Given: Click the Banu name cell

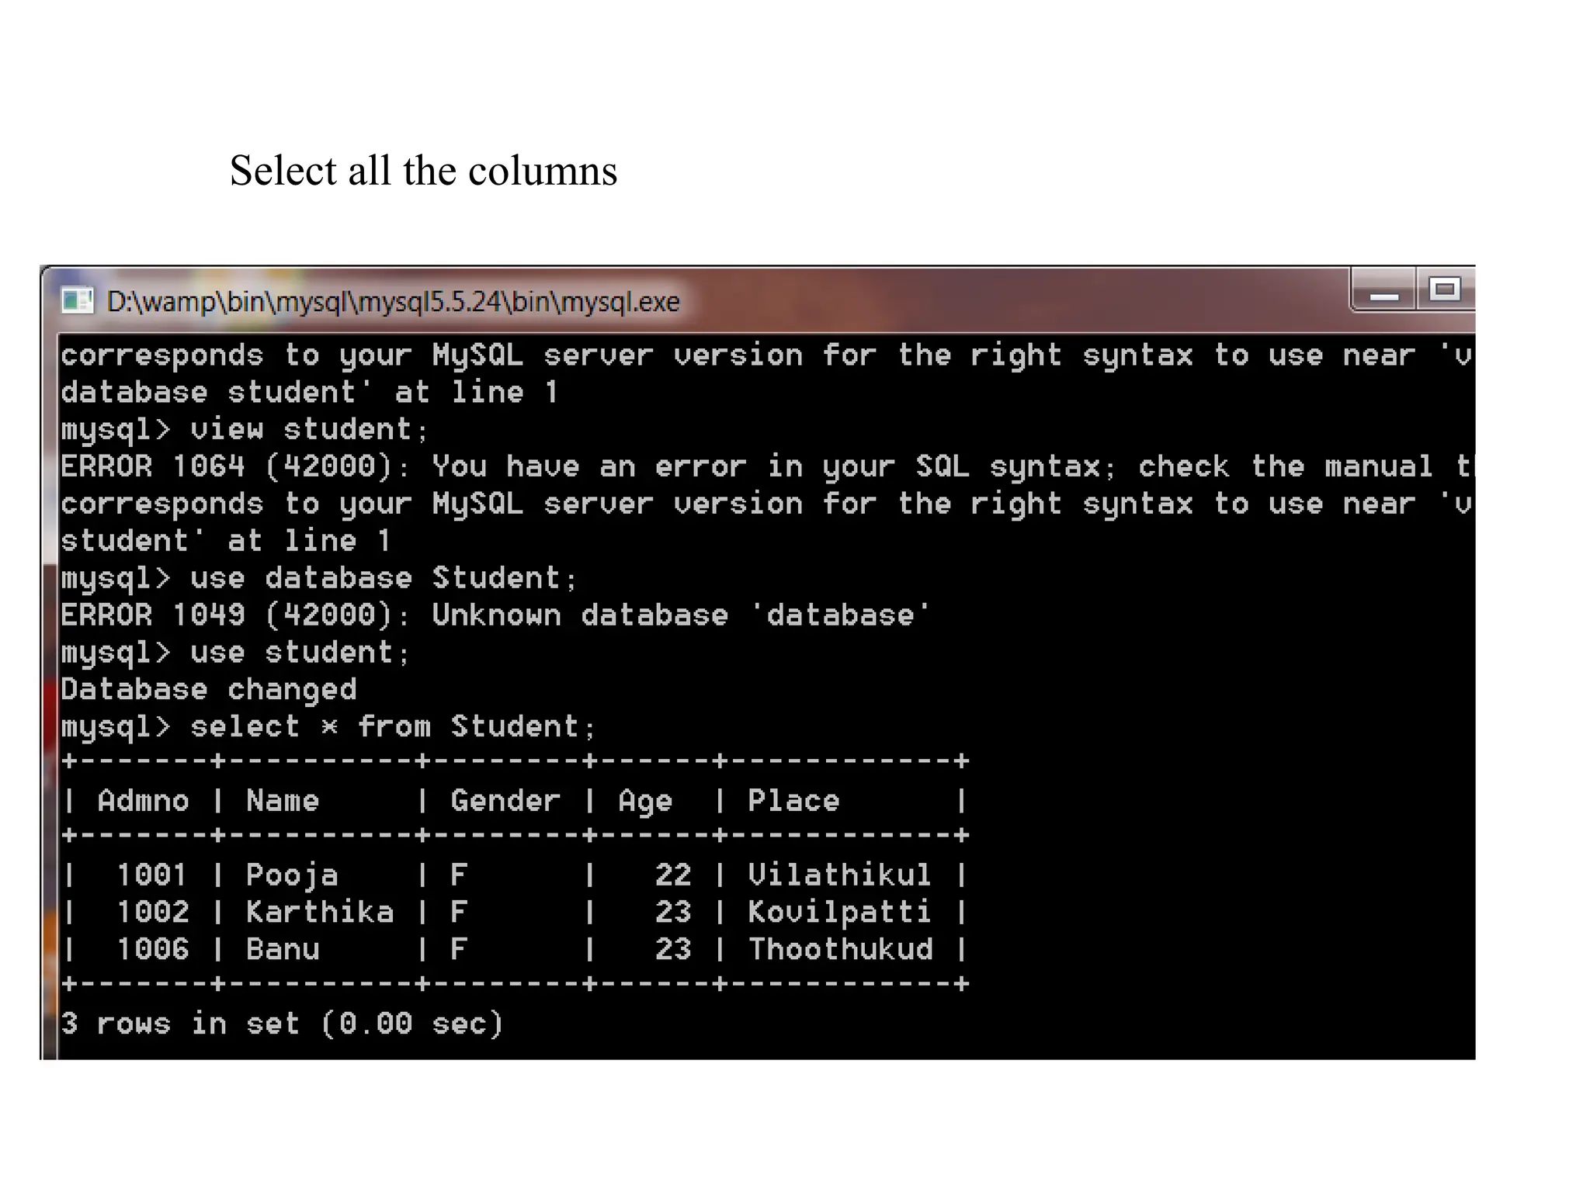Looking at the screenshot, I should 283,949.
